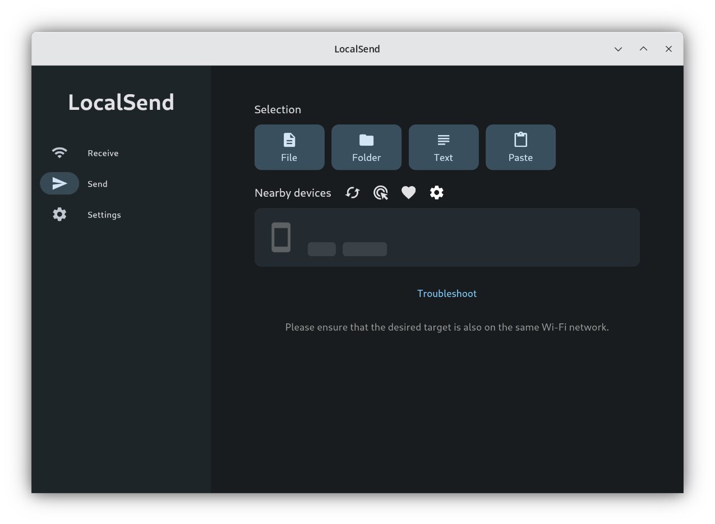Maximize the LocalSend window

tap(643, 49)
